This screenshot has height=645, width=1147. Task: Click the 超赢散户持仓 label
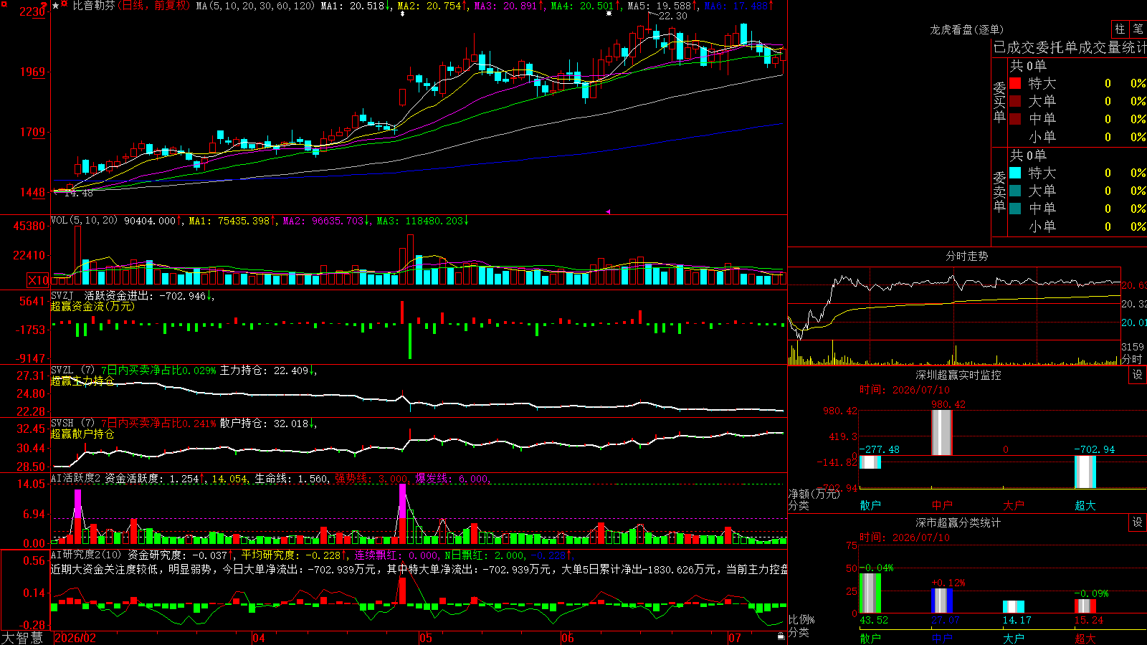click(82, 434)
